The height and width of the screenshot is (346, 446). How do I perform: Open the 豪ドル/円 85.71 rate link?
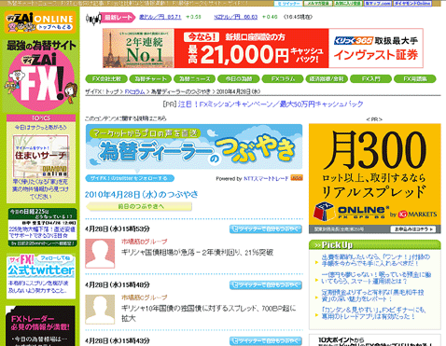coord(160,17)
